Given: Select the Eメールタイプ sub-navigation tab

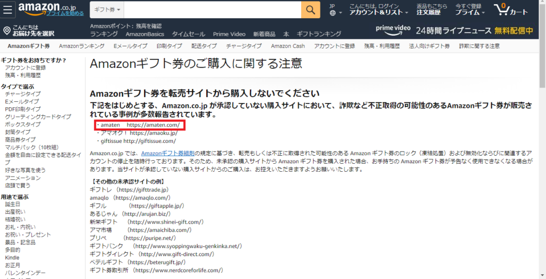Looking at the screenshot, I should click(130, 46).
